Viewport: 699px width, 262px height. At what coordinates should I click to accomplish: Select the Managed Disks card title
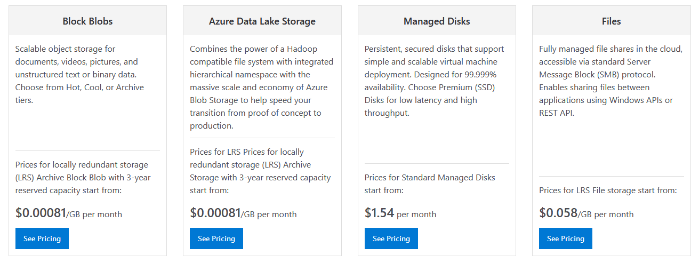coord(437,21)
